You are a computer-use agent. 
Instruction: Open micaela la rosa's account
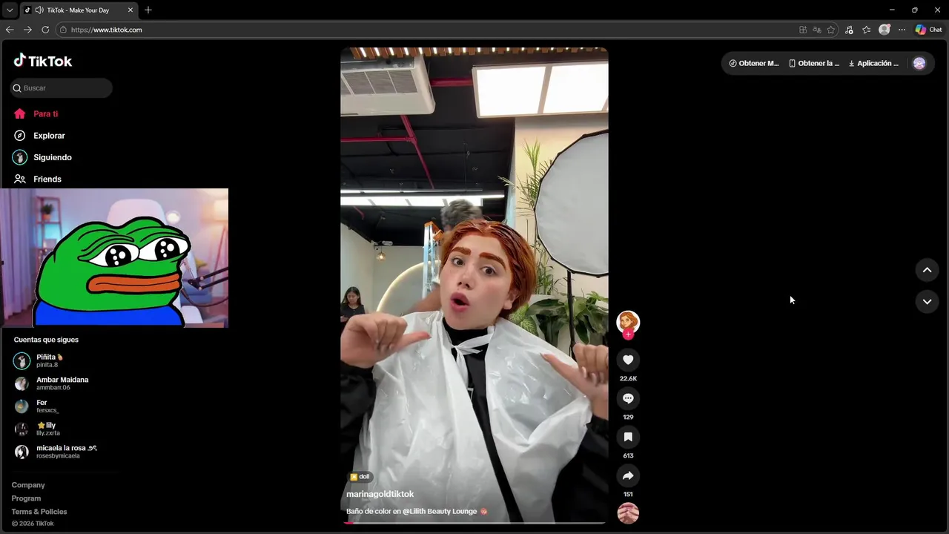[56, 452]
